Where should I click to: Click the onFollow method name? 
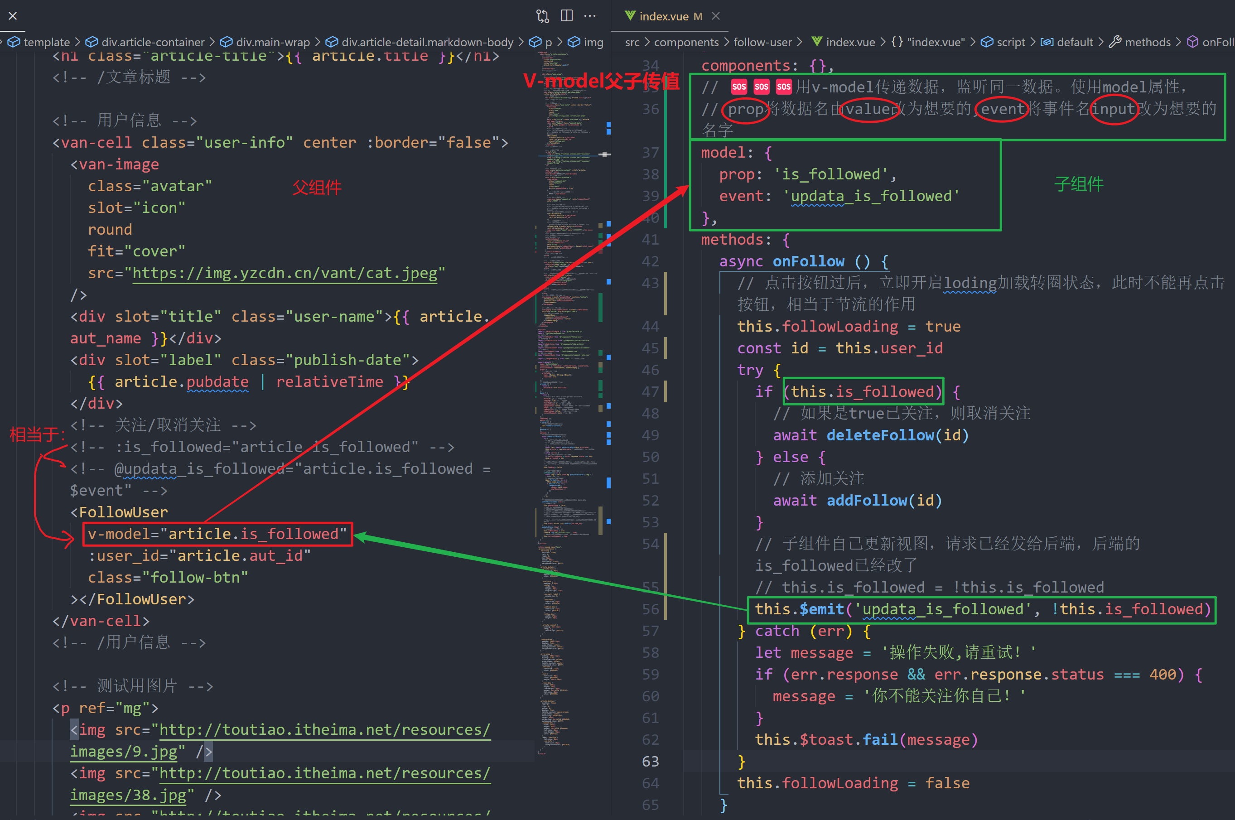(x=808, y=261)
